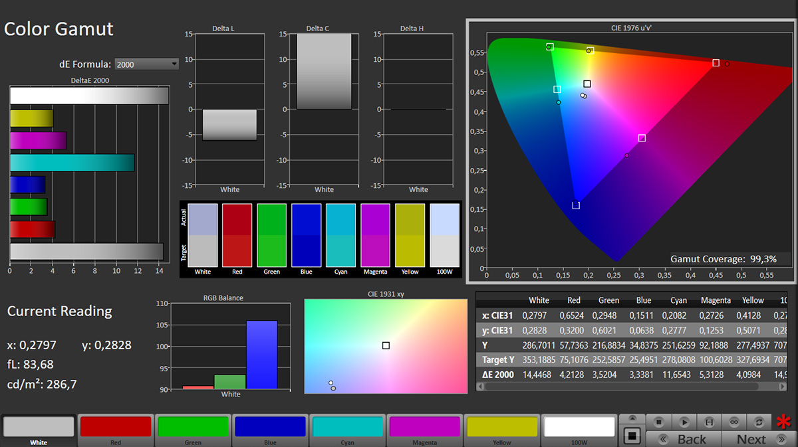
Task: Go Back to the previous page
Action: point(684,439)
